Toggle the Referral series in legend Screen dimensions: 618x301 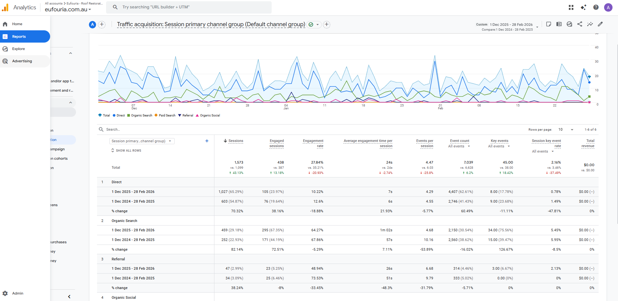[186, 115]
